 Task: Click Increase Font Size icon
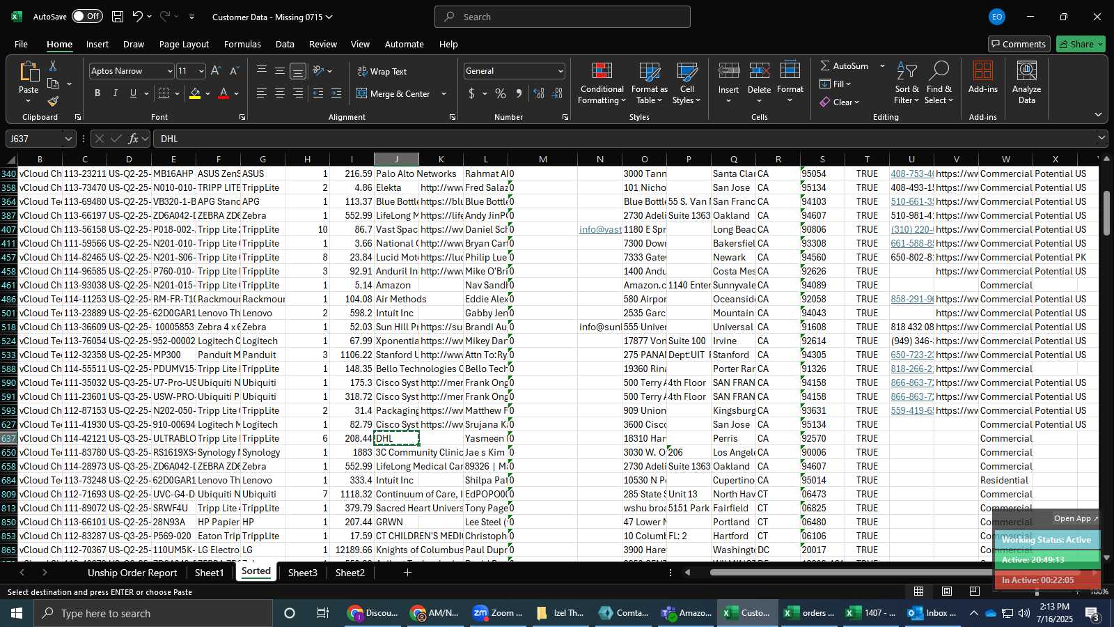click(216, 71)
